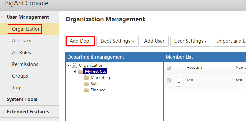Open All Users in the sidebar
Viewport: 246px width, 121px height.
click(22, 41)
